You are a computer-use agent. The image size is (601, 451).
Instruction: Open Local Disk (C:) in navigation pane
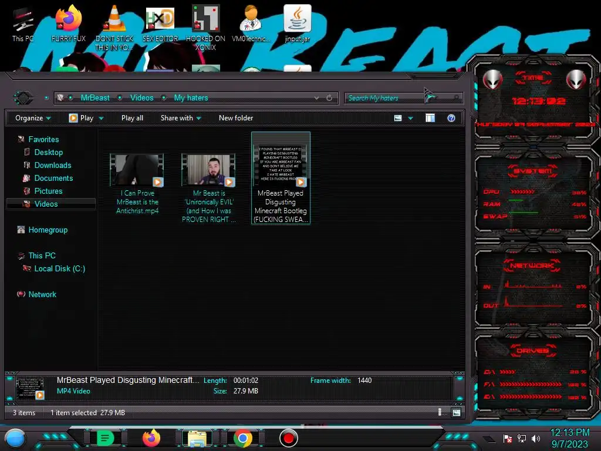tap(59, 268)
